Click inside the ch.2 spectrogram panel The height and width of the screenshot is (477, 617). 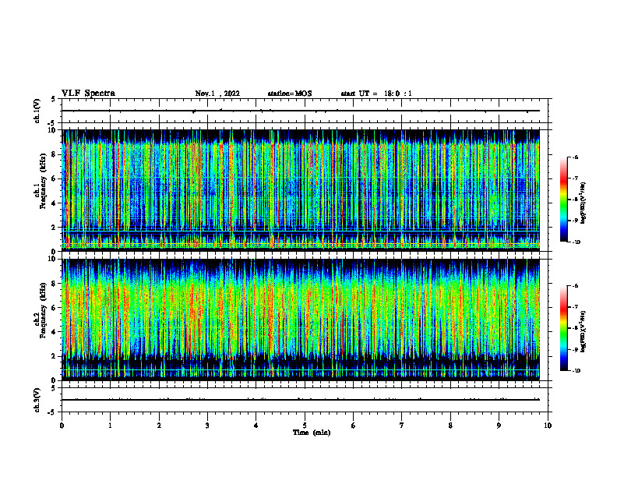pyautogui.click(x=301, y=320)
